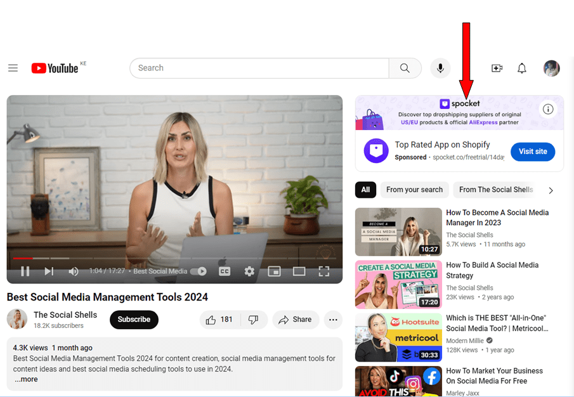Open the Create video icon

coord(497,68)
